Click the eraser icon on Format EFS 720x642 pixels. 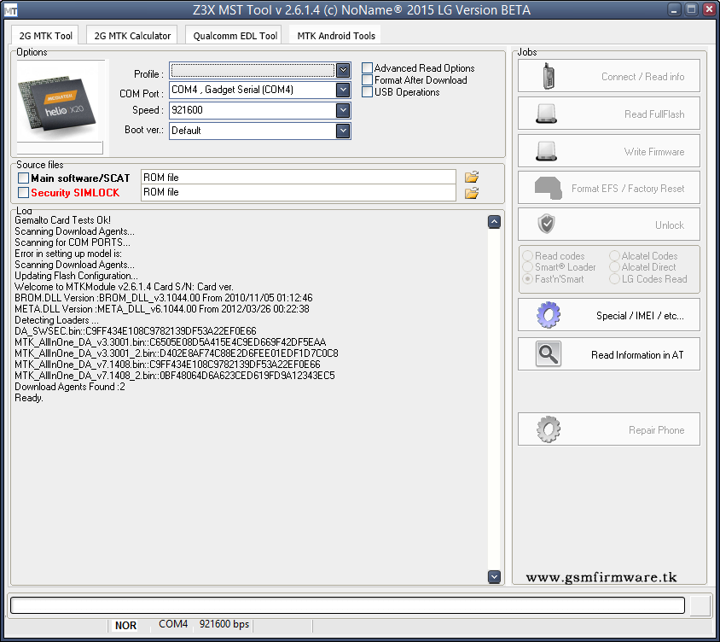[x=548, y=188]
